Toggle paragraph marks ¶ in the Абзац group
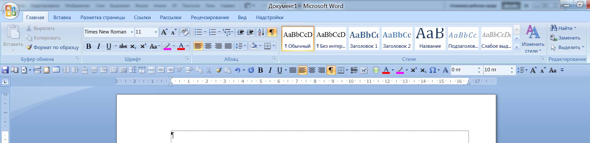The width and height of the screenshot is (590, 143). click(272, 32)
